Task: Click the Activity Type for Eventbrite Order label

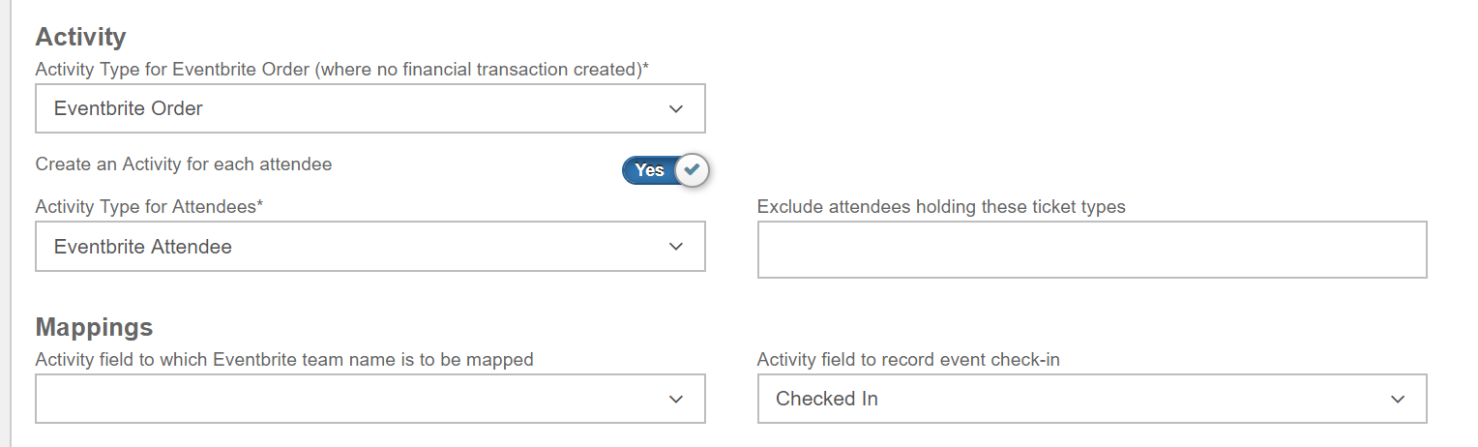Action: tap(341, 69)
